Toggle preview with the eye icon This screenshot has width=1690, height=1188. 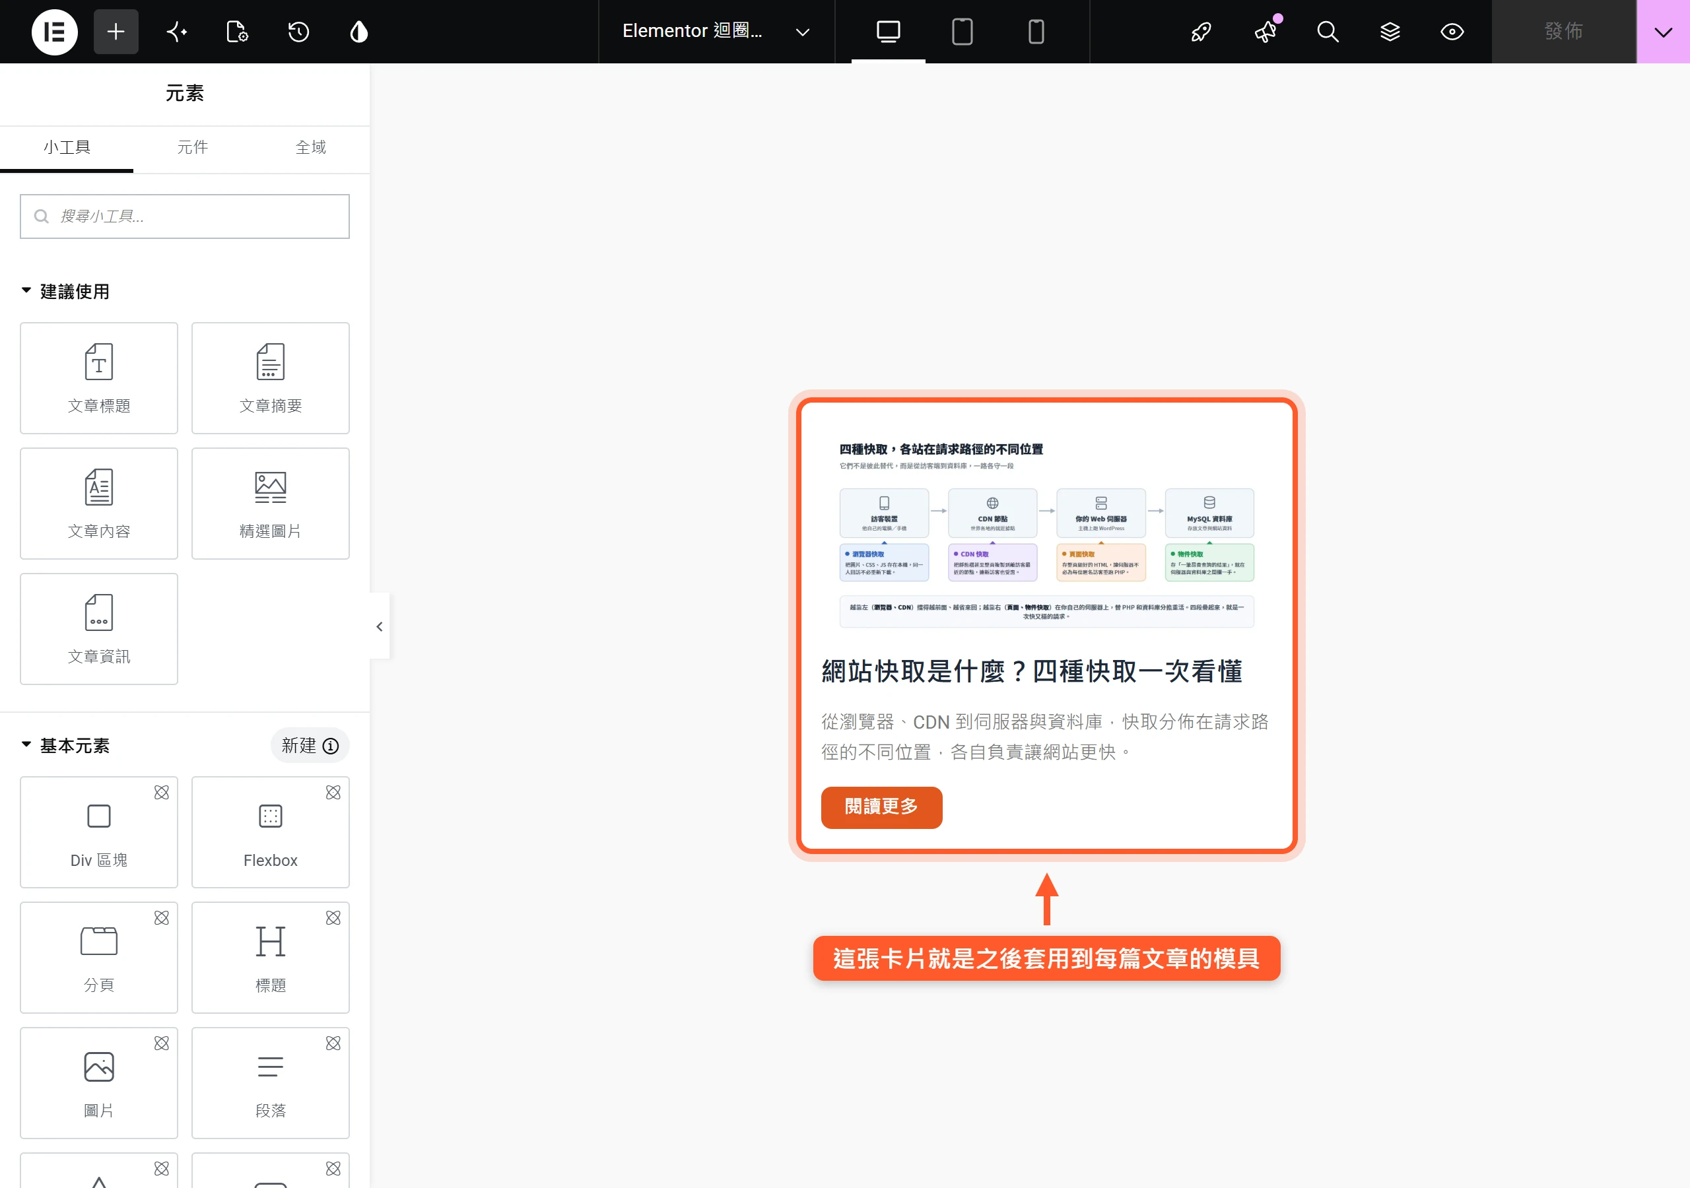[x=1452, y=32]
